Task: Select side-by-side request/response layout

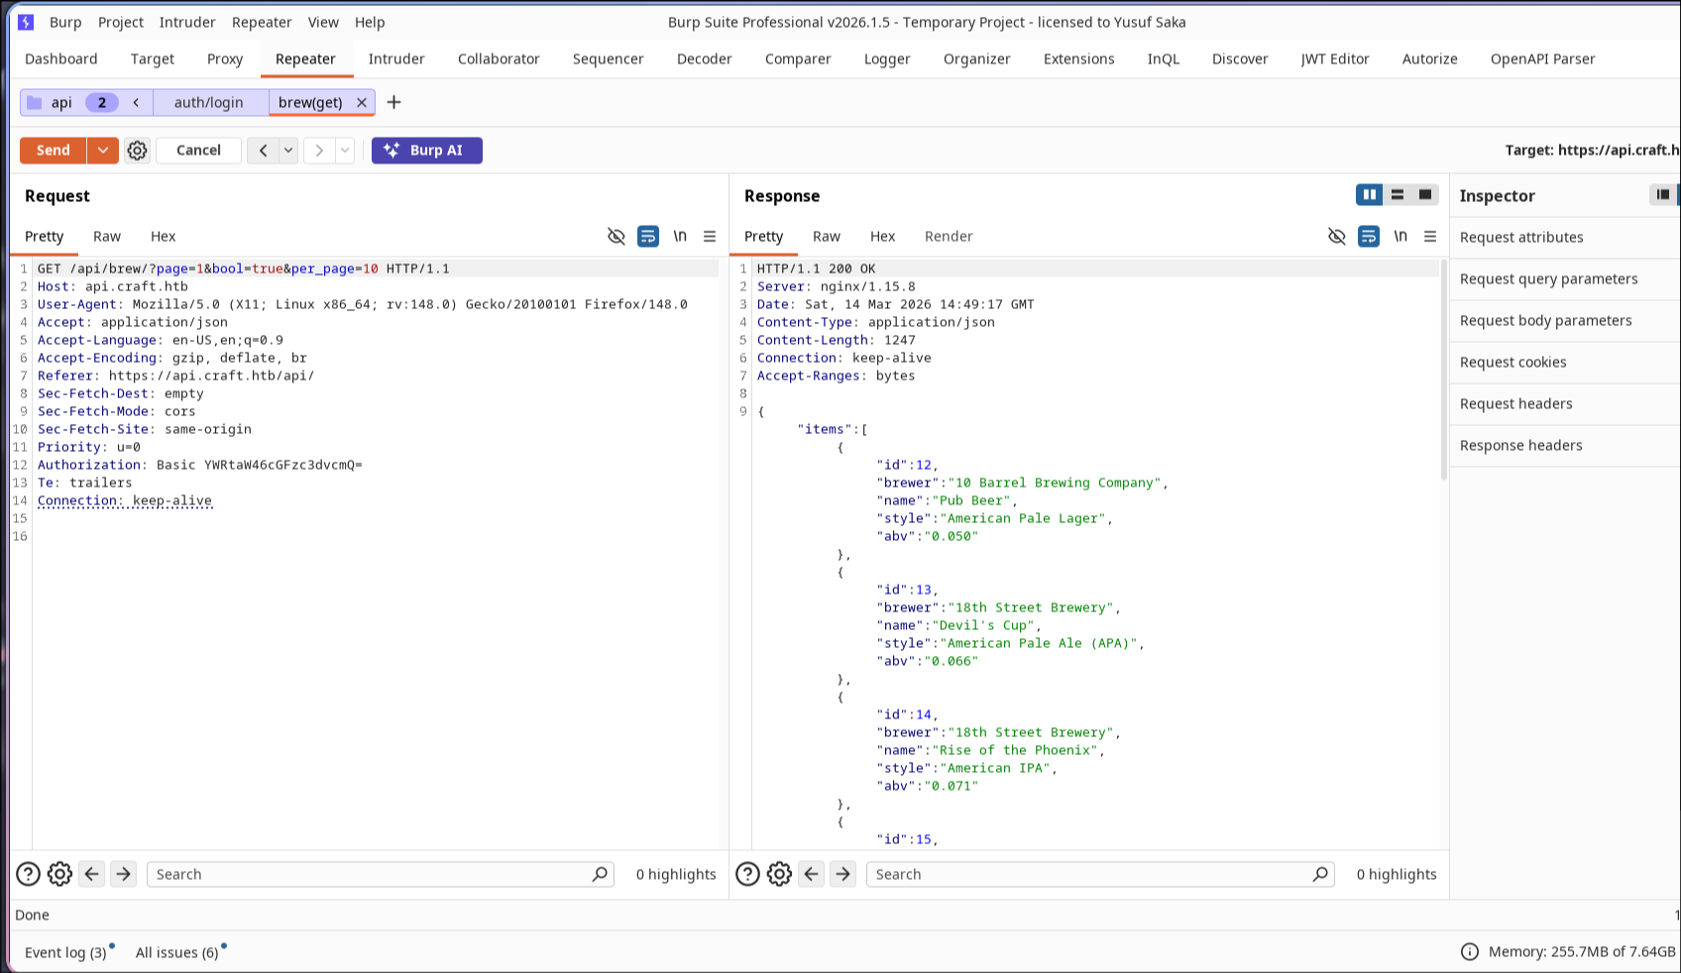Action: [x=1370, y=195]
